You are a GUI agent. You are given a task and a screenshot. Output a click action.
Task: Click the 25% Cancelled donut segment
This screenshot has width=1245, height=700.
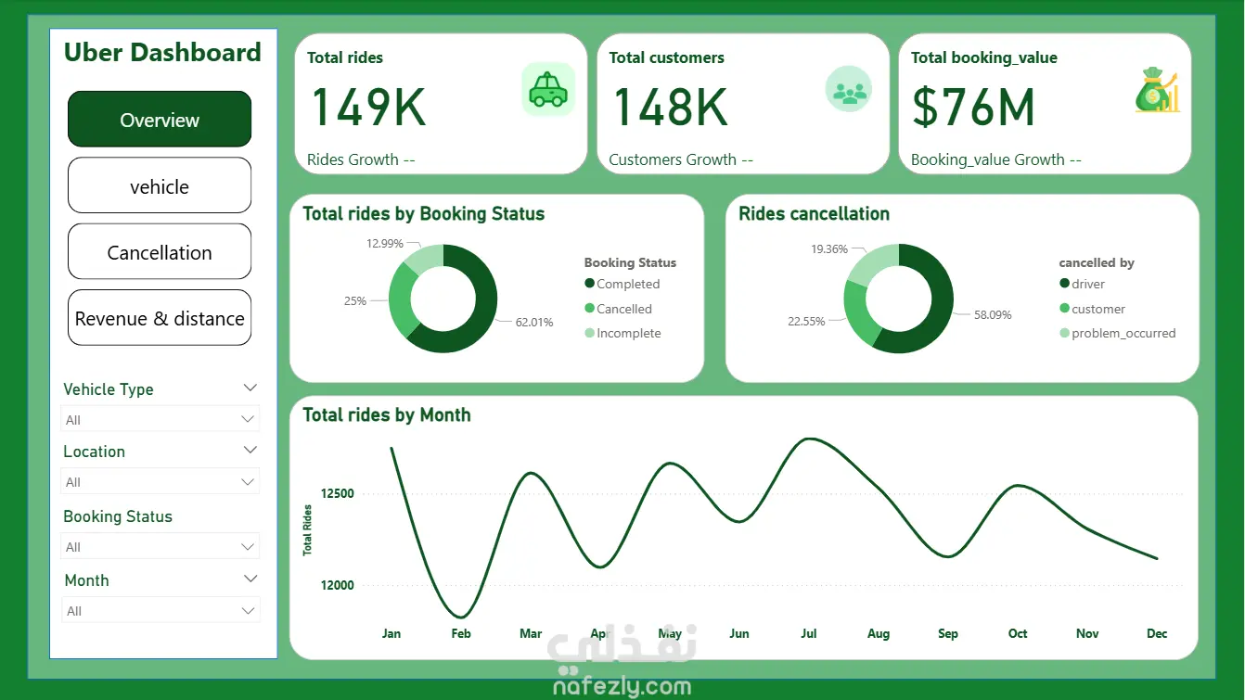click(x=400, y=299)
